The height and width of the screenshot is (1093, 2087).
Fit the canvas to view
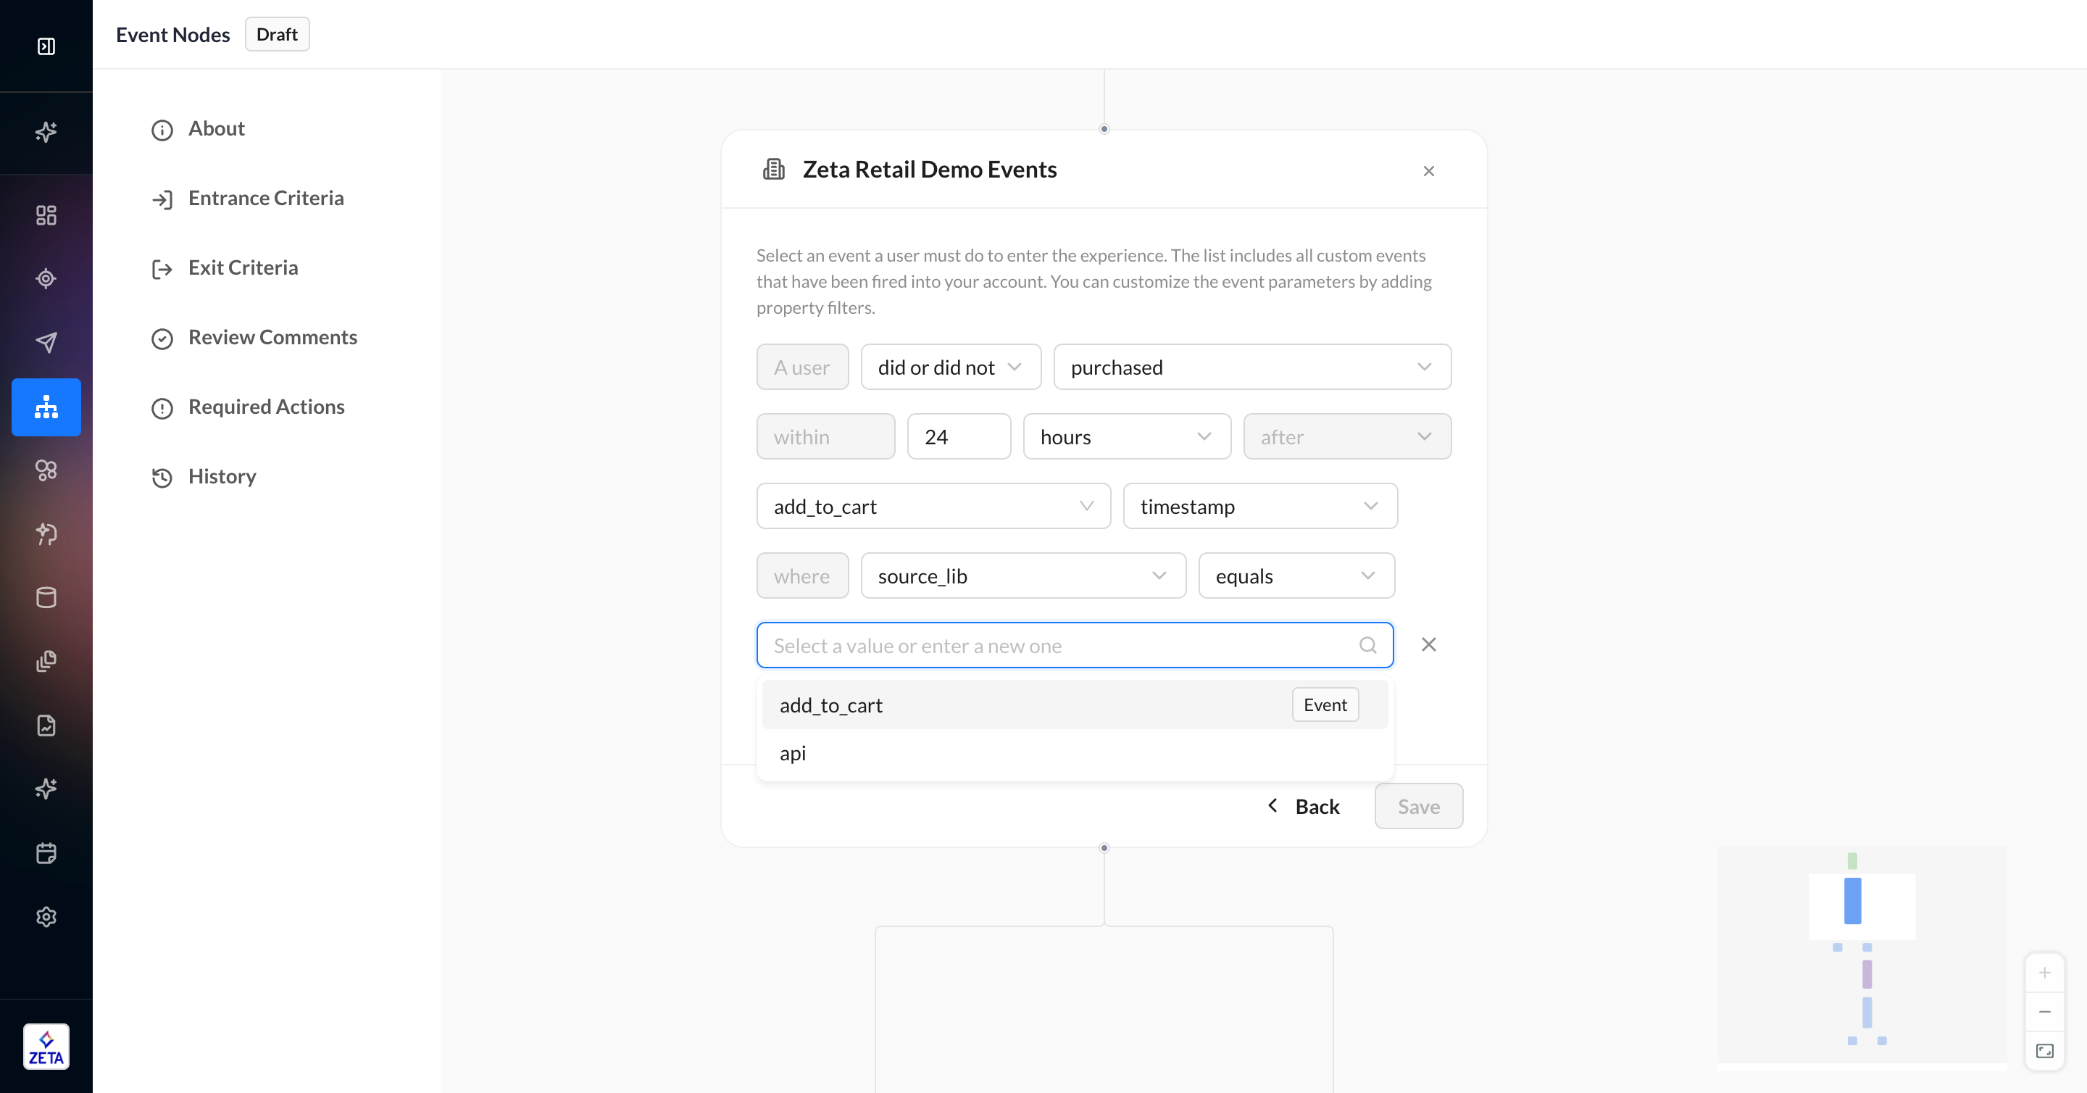[x=2044, y=1052]
